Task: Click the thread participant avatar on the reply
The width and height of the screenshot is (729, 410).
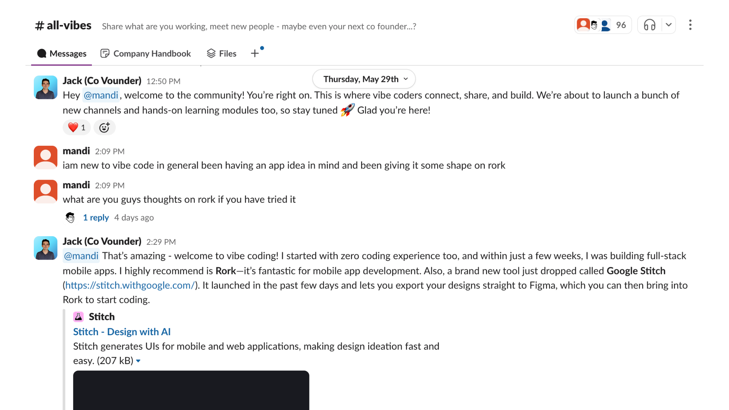Action: click(70, 217)
